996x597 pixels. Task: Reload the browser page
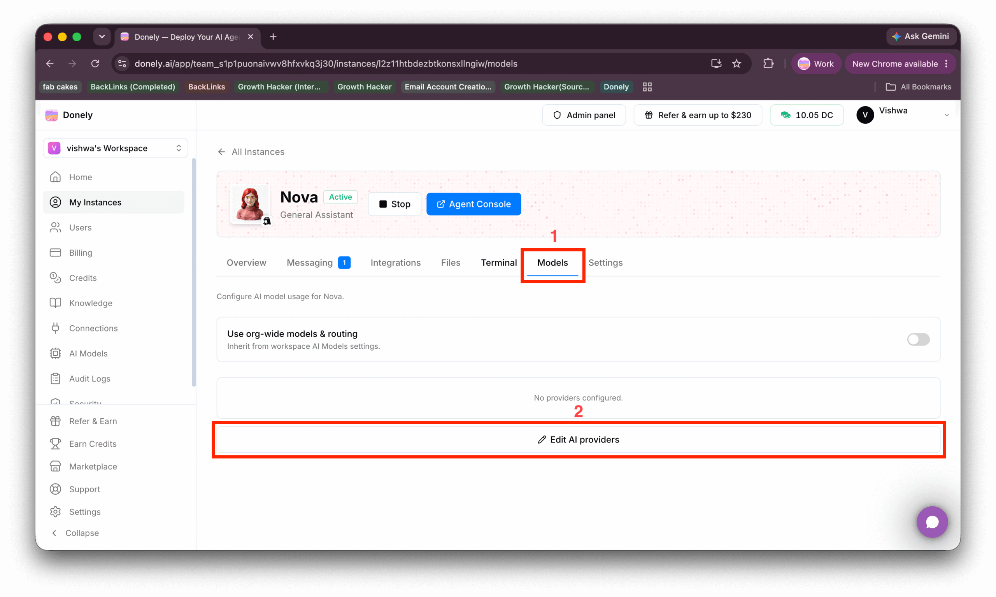(x=95, y=63)
